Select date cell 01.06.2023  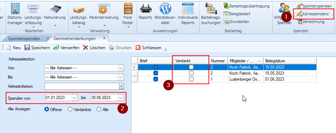[x=290, y=79]
